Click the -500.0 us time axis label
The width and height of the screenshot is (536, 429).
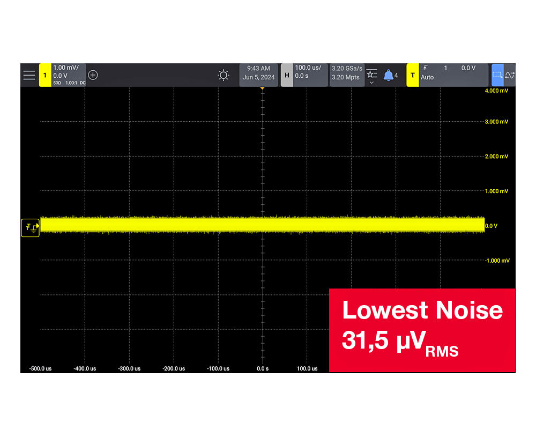coord(40,368)
